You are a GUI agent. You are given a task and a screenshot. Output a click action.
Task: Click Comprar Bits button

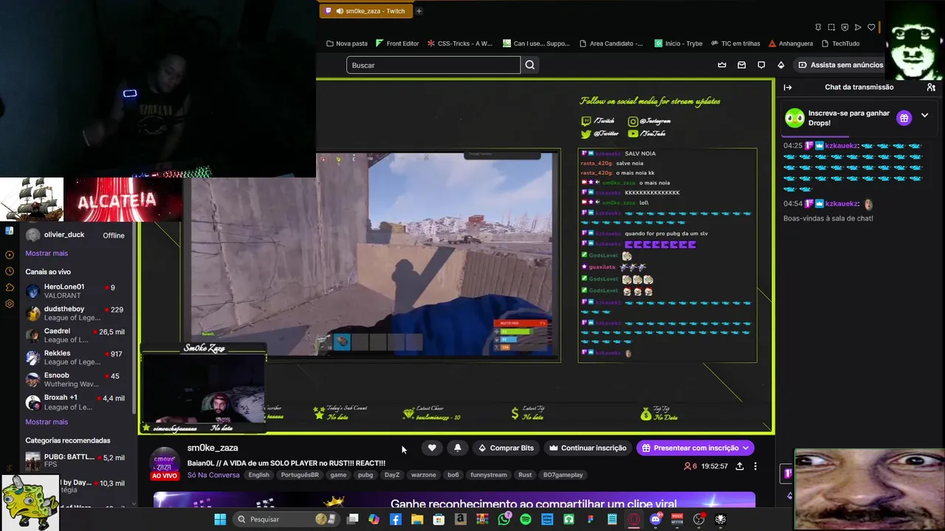506,448
